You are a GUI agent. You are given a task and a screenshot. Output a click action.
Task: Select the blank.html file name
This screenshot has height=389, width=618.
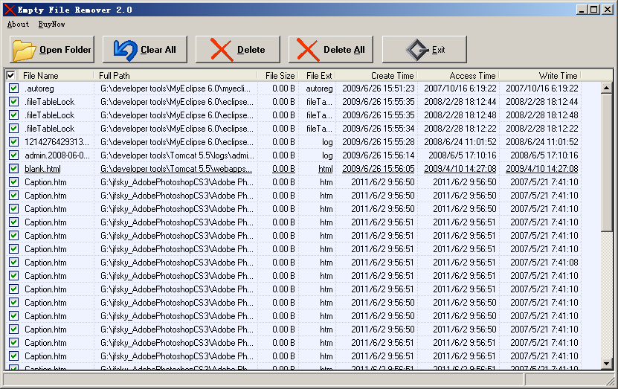42,169
